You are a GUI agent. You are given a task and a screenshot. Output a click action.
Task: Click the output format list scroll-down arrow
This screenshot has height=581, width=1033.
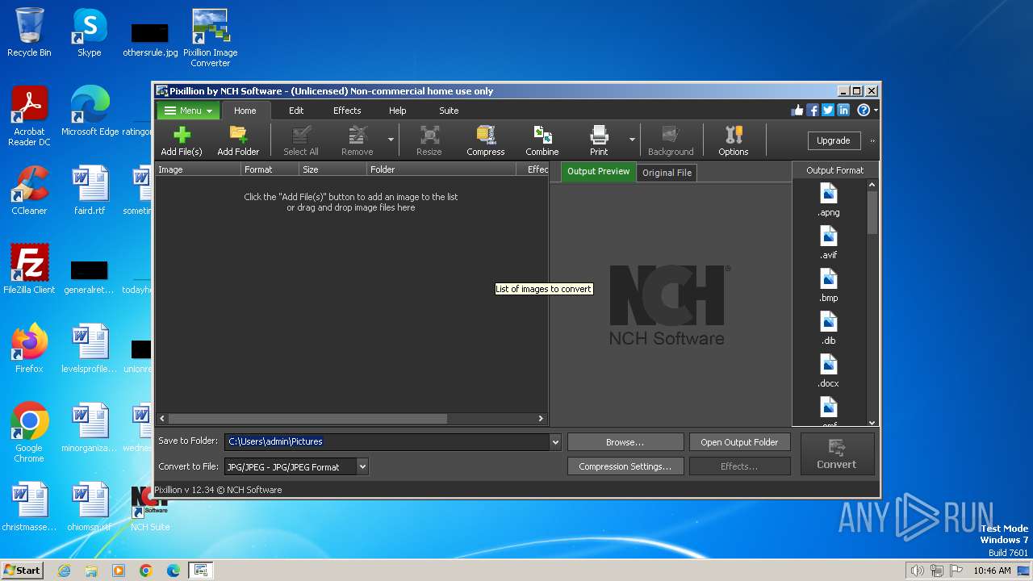(x=872, y=422)
